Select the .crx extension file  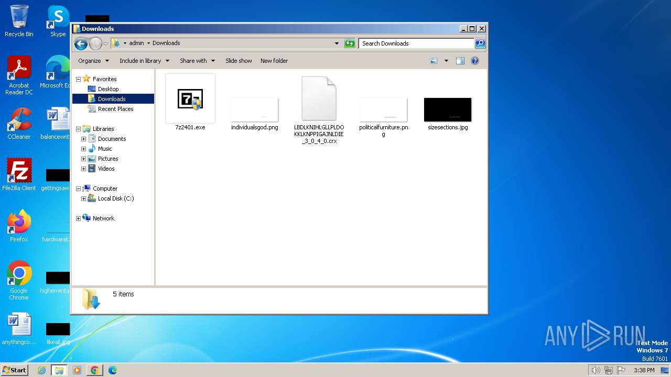[x=319, y=110]
